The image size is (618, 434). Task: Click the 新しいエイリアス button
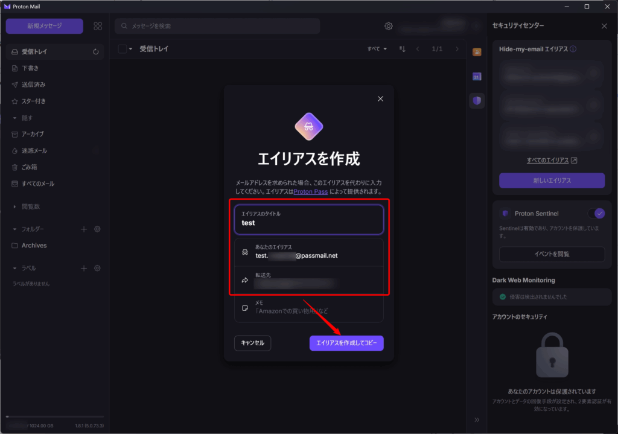tap(552, 180)
